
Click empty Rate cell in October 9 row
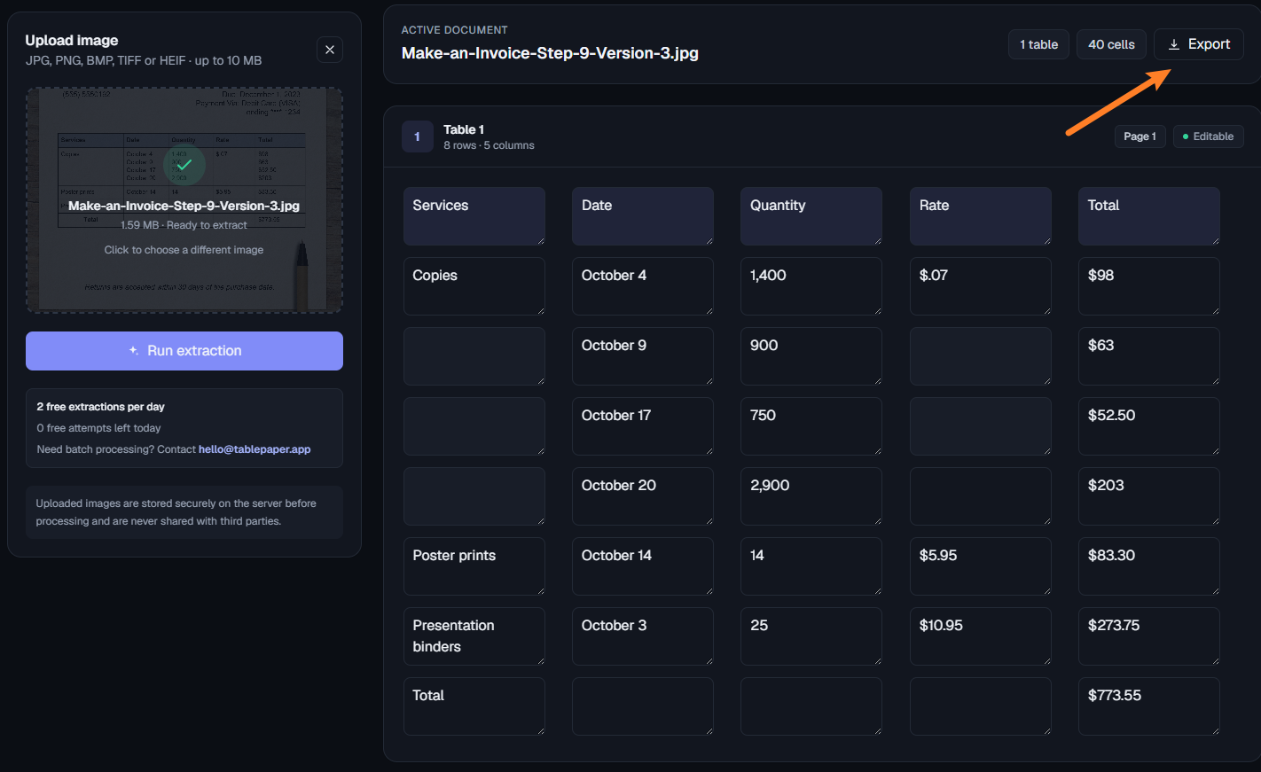[981, 356]
